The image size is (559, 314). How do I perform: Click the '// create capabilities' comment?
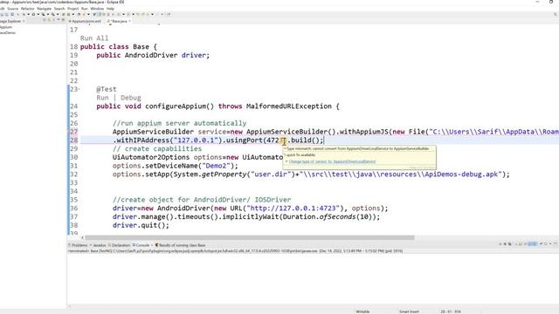(157, 148)
